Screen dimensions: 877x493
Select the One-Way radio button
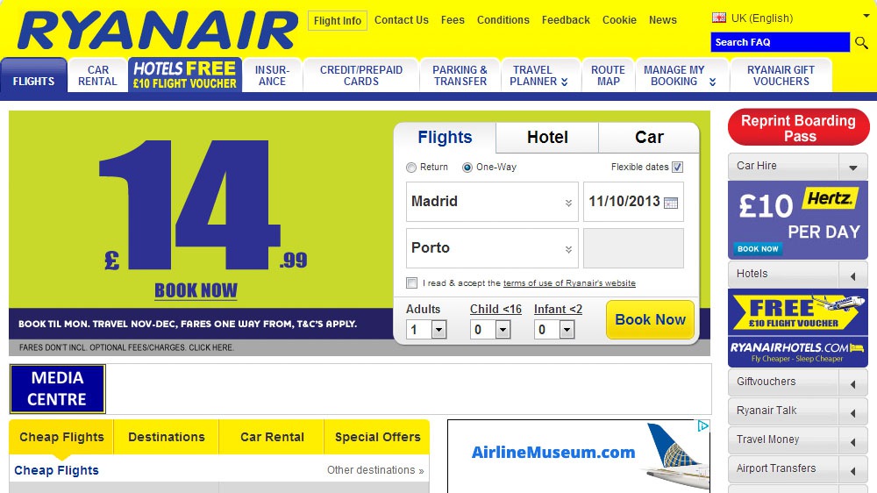[x=467, y=168]
